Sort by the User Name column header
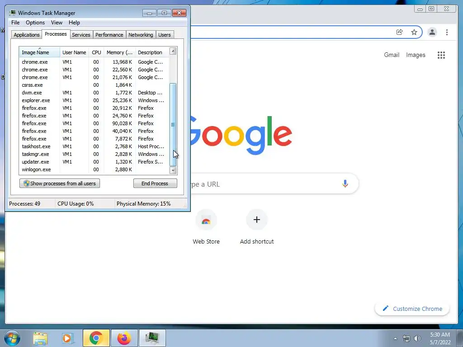The image size is (463, 347). pyautogui.click(x=74, y=52)
